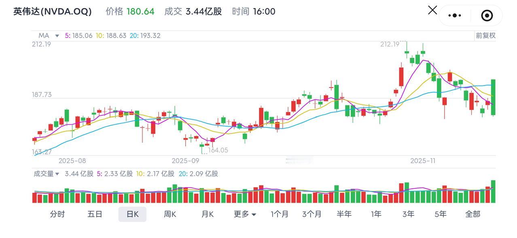This screenshot has width=517, height=238.
Task: Switch to the 五日 tab
Action: [95, 214]
